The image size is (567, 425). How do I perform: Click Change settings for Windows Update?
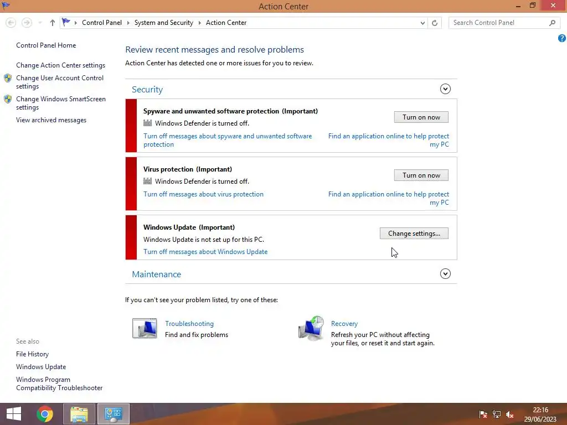coord(414,234)
